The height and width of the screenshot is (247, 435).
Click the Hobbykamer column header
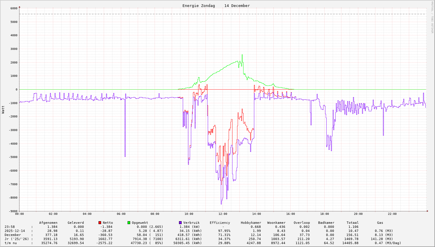click(x=251, y=223)
